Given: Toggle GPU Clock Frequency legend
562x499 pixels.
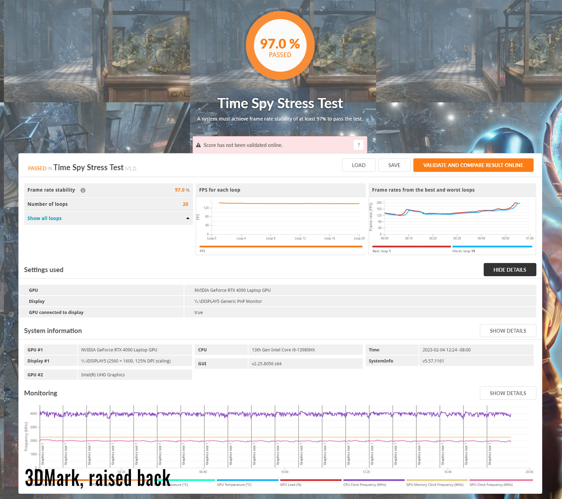Looking at the screenshot, I should click(501, 483).
